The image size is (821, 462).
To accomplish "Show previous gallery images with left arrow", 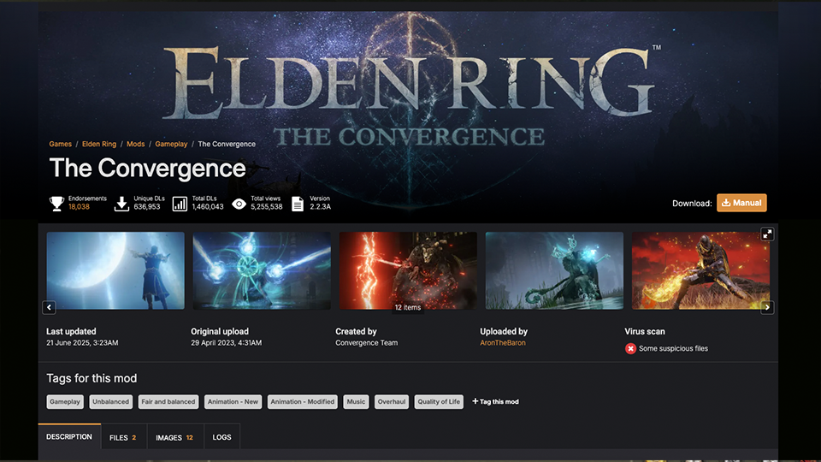I will pyautogui.click(x=50, y=307).
